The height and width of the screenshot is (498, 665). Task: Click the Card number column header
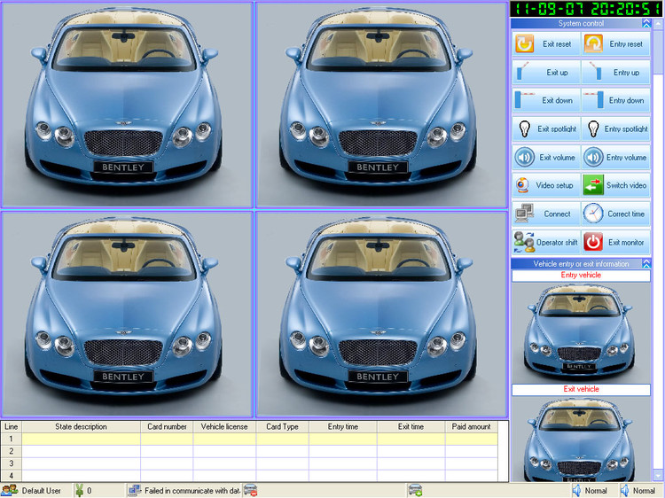coord(167,427)
